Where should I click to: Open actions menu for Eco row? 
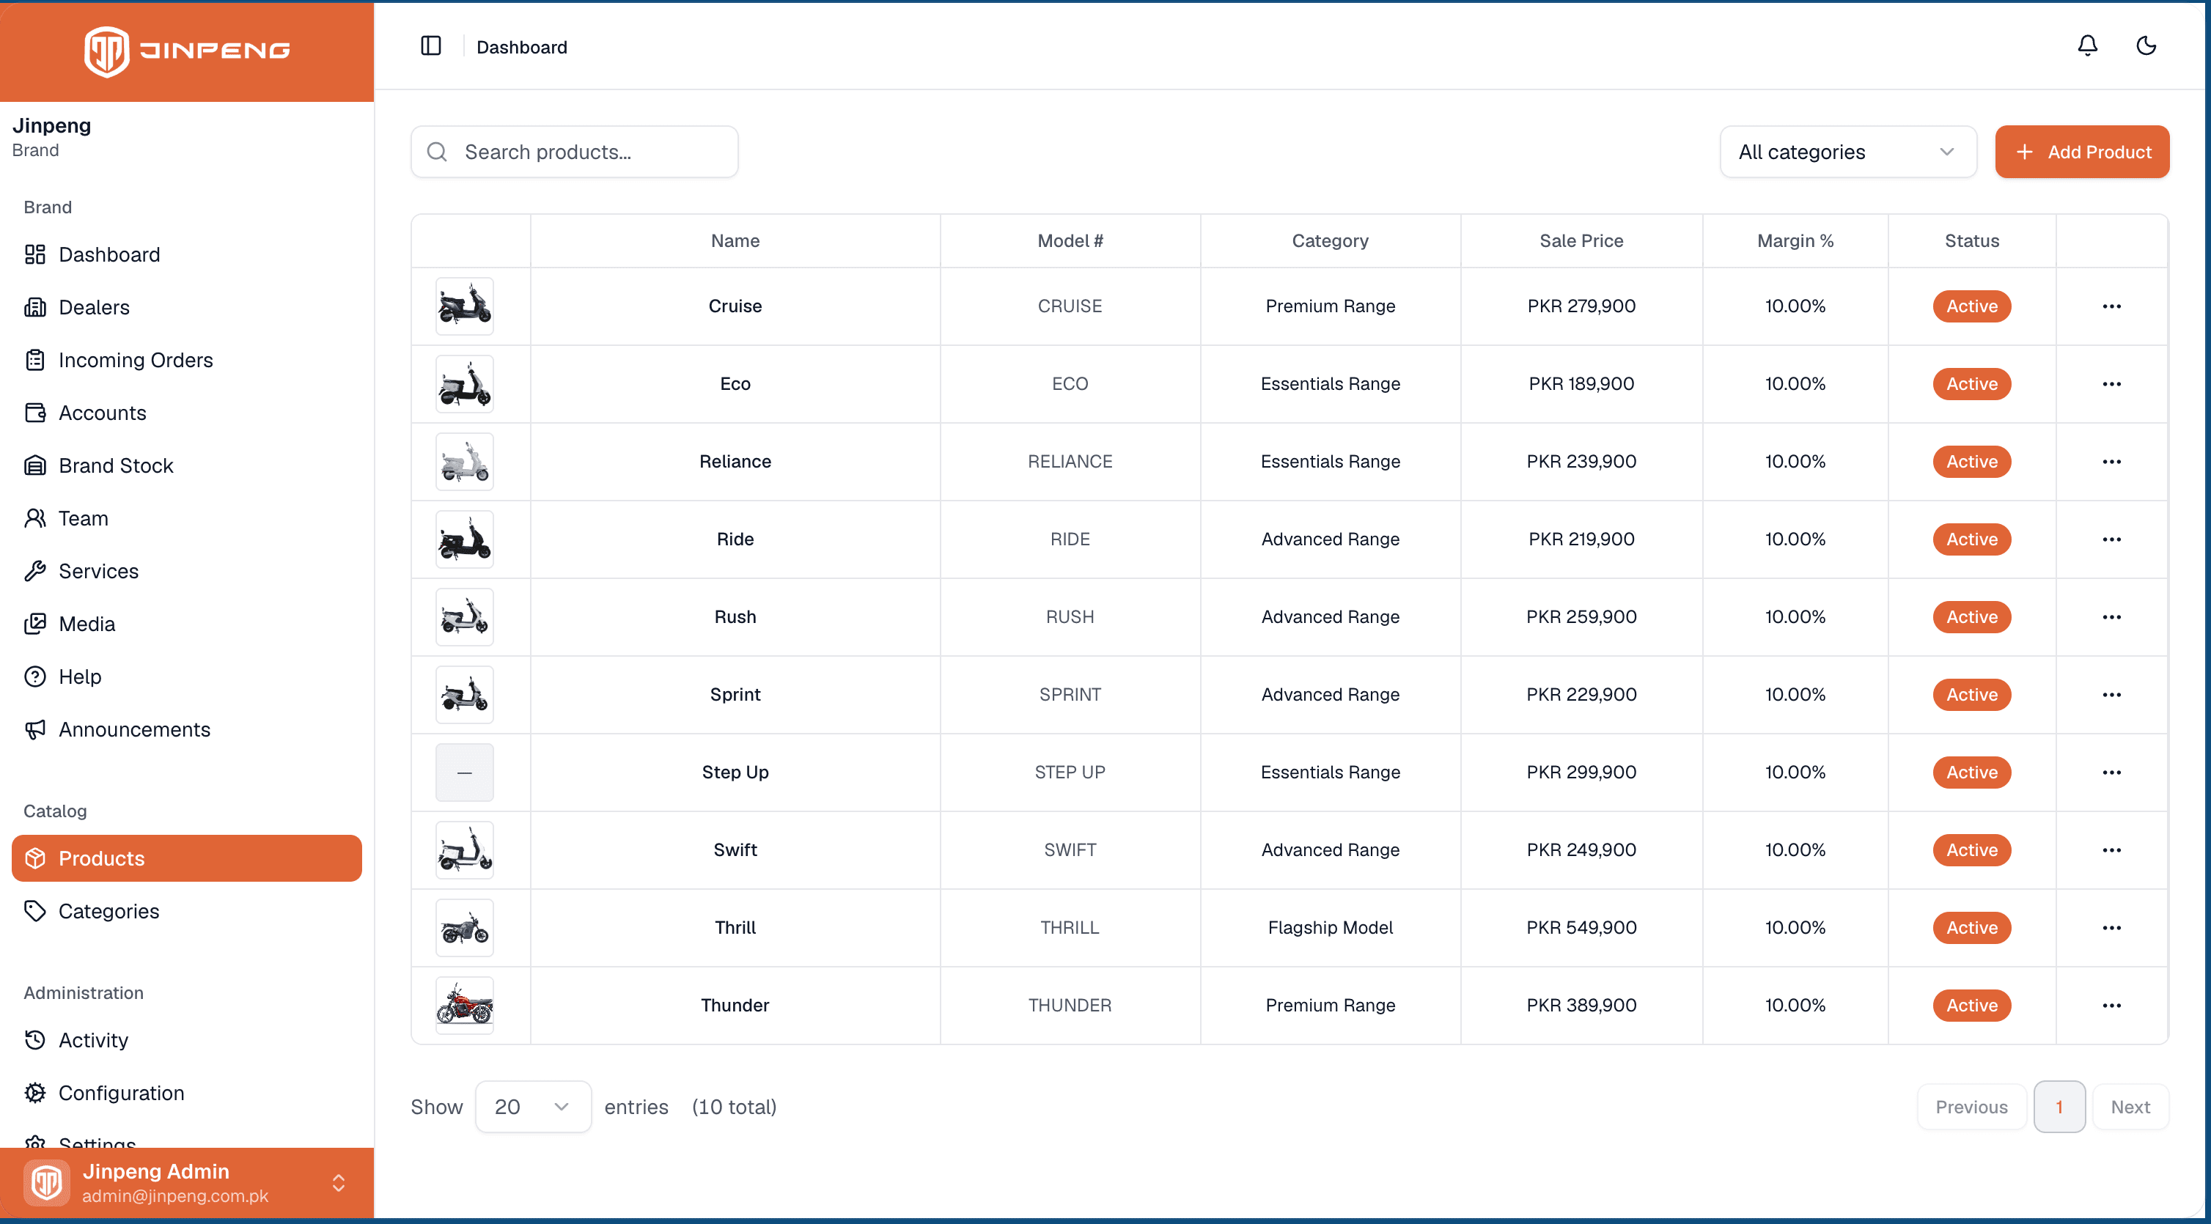(x=2111, y=385)
